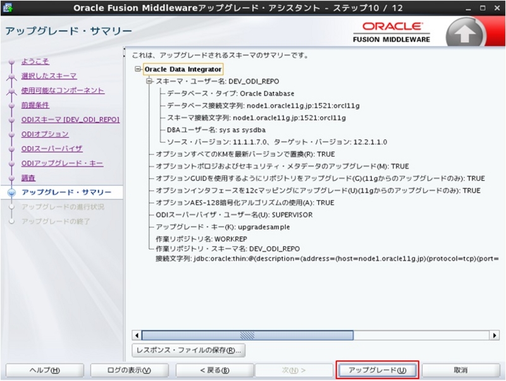Click the step bullet beside ようこそ

coord(12,61)
